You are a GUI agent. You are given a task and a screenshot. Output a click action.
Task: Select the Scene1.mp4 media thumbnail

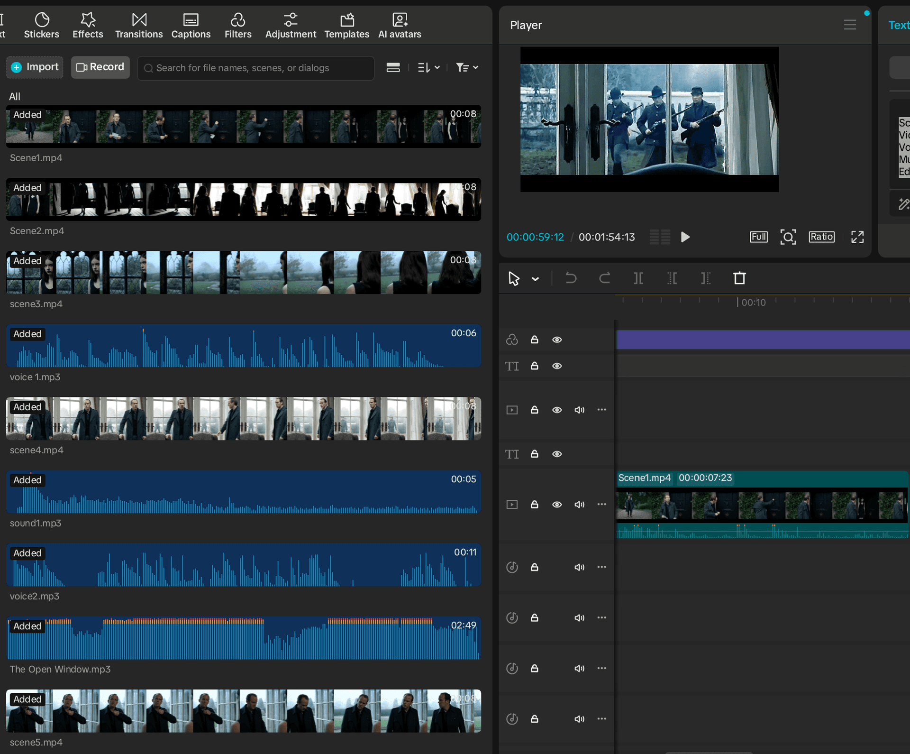click(244, 126)
